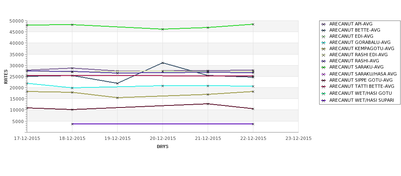This screenshot has width=401, height=176.
Task: Click the ARECANUT TATTI BETTE-AVG legend marker
Action: pyautogui.click(x=324, y=87)
